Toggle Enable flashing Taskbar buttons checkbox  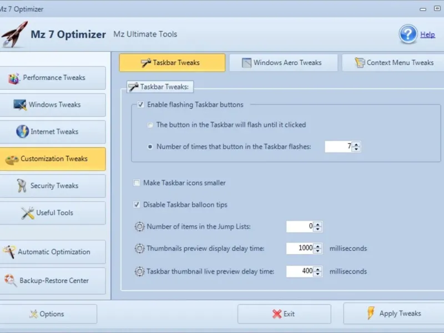(x=140, y=104)
